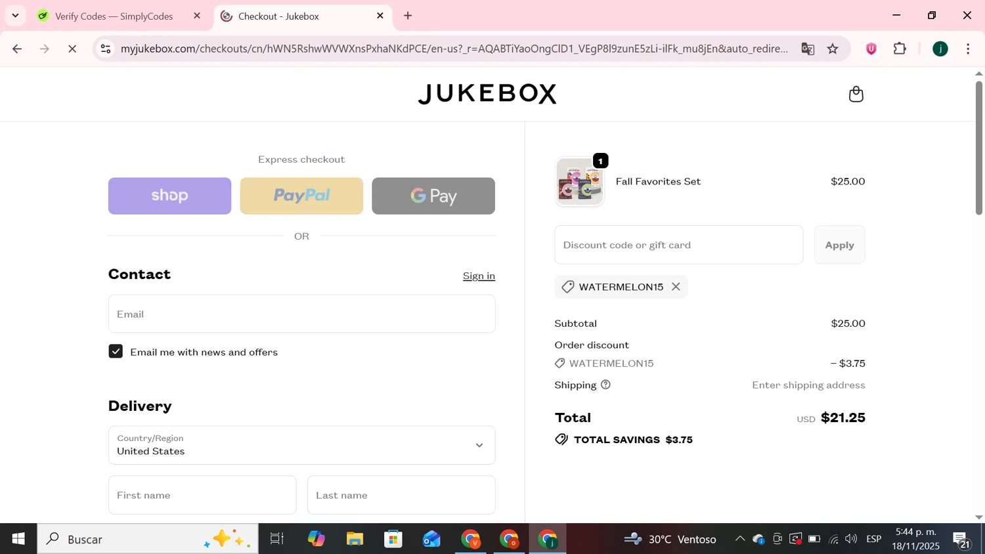Click the ESP language indicator
This screenshot has width=985, height=554.
(x=873, y=539)
